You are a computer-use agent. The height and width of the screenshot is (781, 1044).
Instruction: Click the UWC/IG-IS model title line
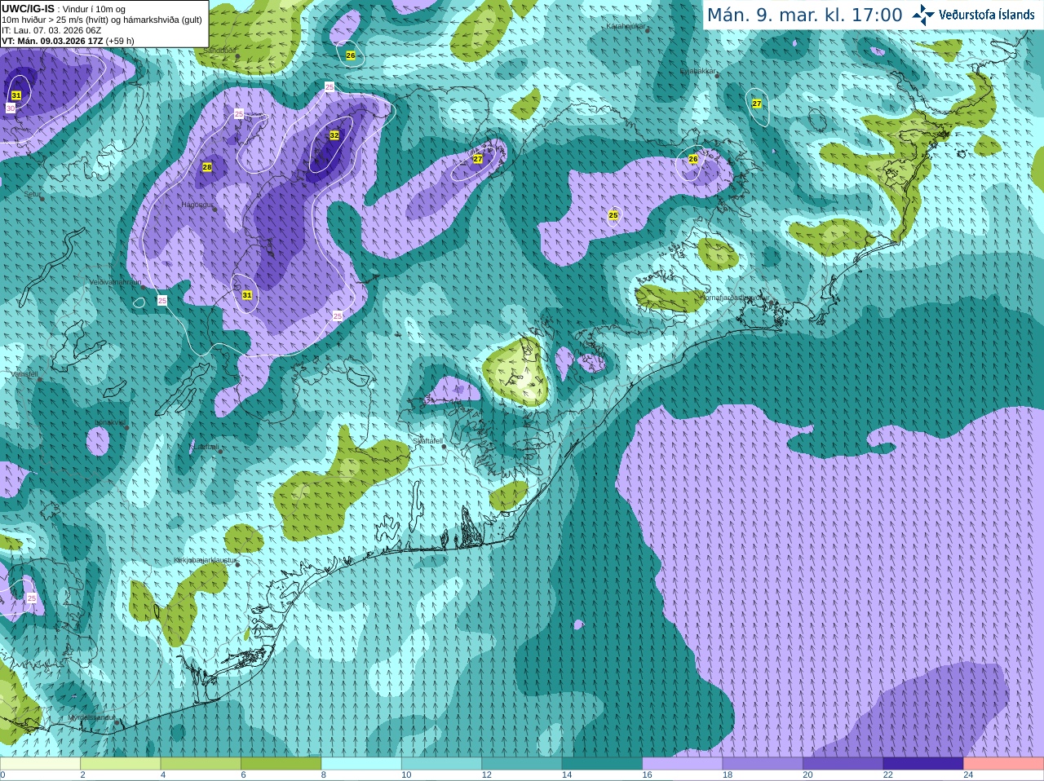[x=64, y=9]
